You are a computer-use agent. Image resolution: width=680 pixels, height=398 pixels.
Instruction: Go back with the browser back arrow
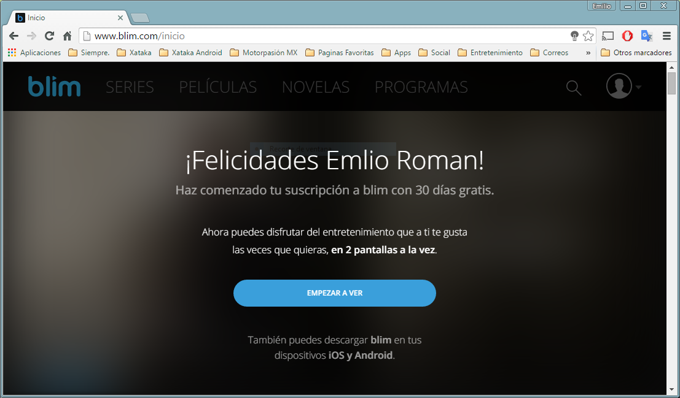[x=14, y=36]
